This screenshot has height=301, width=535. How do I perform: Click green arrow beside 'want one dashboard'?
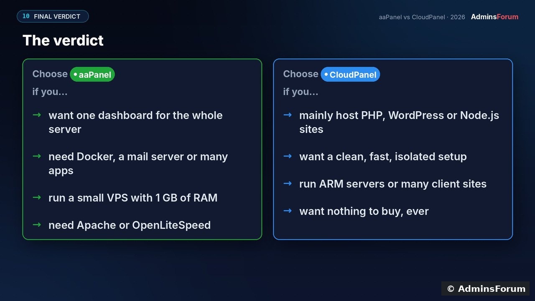click(37, 115)
